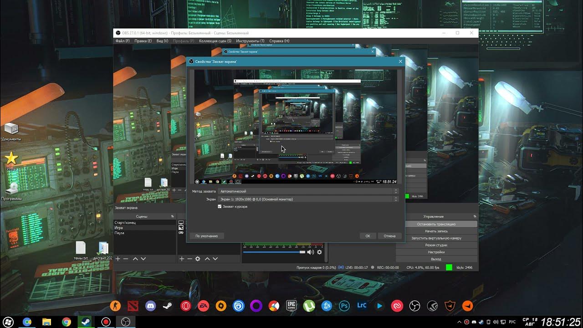Select the Игра scene
Image resolution: width=583 pixels, height=328 pixels.
click(145, 228)
